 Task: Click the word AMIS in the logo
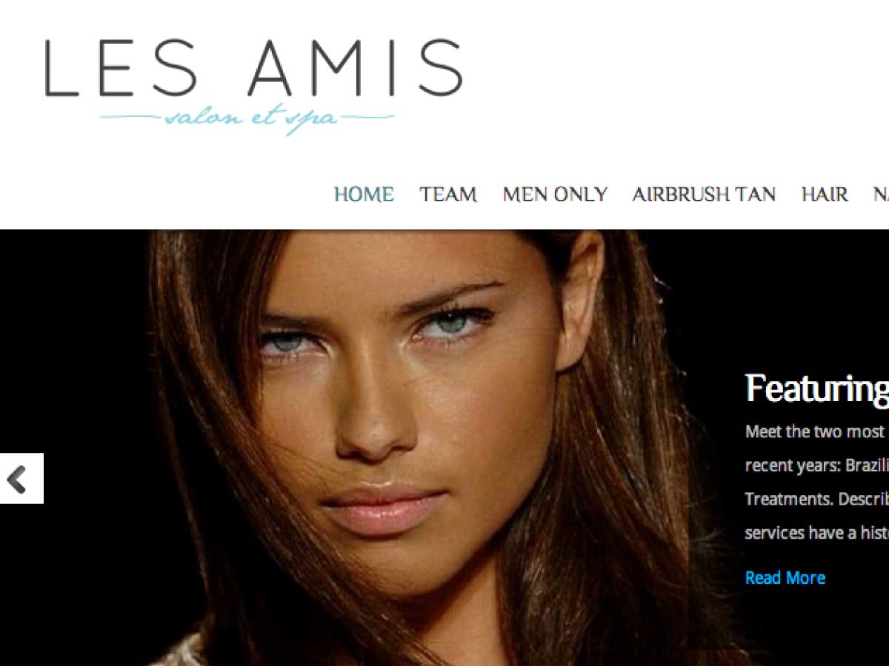tap(356, 69)
